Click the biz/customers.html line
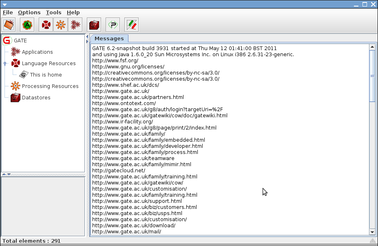 click(x=144, y=207)
